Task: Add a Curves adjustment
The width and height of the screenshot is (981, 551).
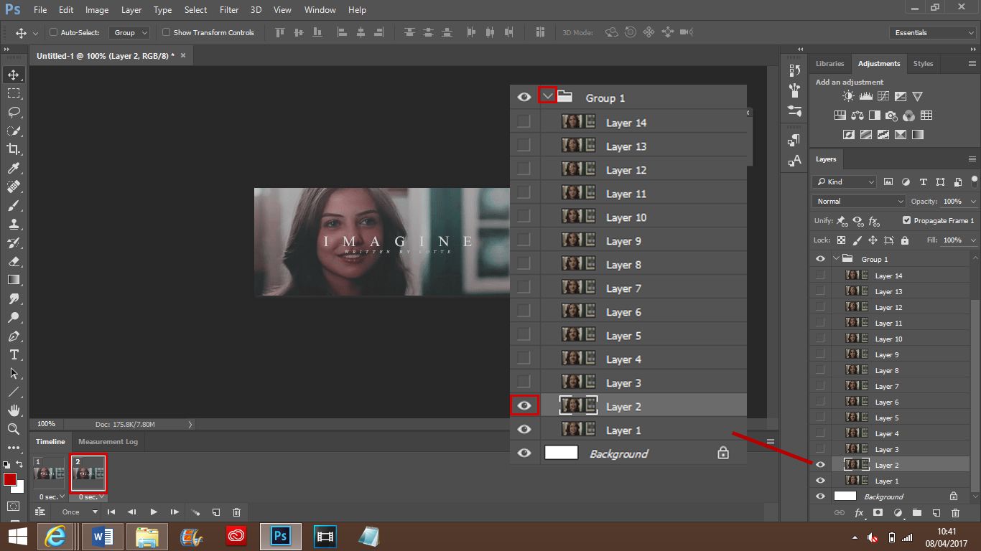Action: [883, 96]
